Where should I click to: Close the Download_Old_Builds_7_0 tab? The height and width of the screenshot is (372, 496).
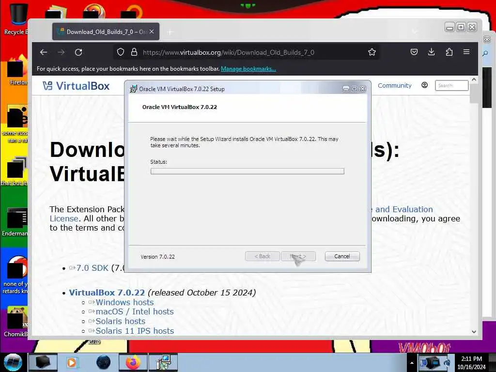click(x=152, y=31)
